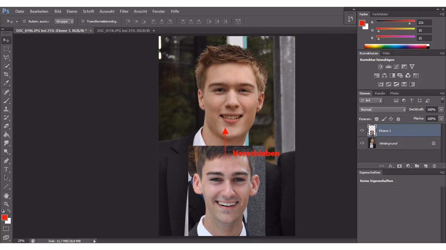Open the fx layer styles menu
446x250 pixels.
click(x=391, y=166)
